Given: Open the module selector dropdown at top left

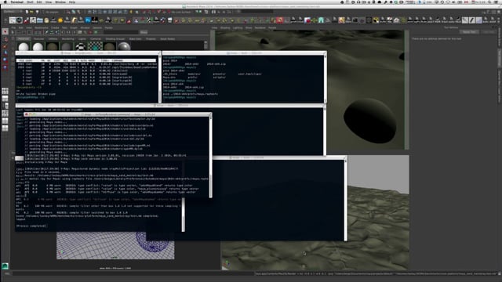Looking at the screenshot, I should [x=12, y=12].
